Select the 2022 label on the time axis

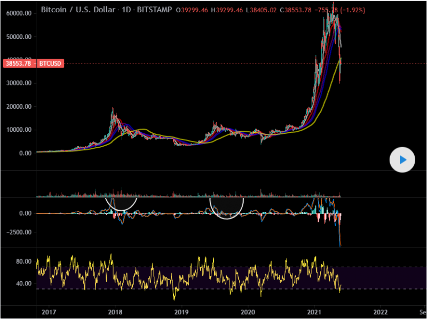point(381,312)
